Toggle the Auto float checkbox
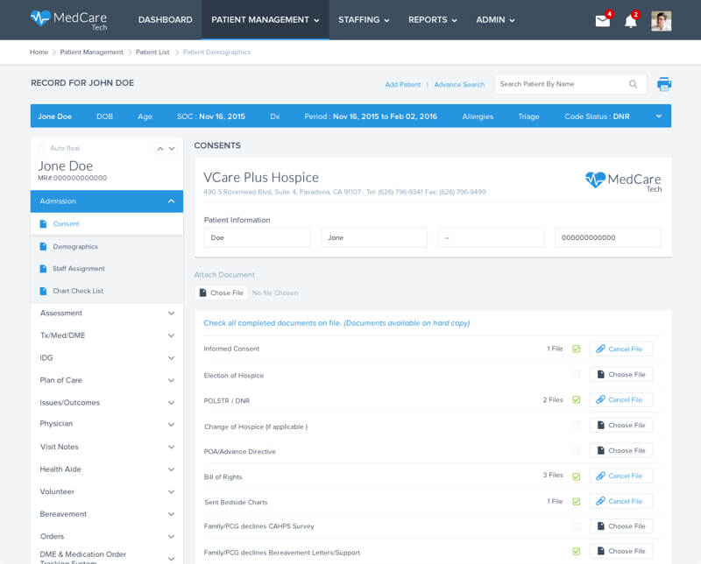The width and height of the screenshot is (701, 564). [x=41, y=148]
